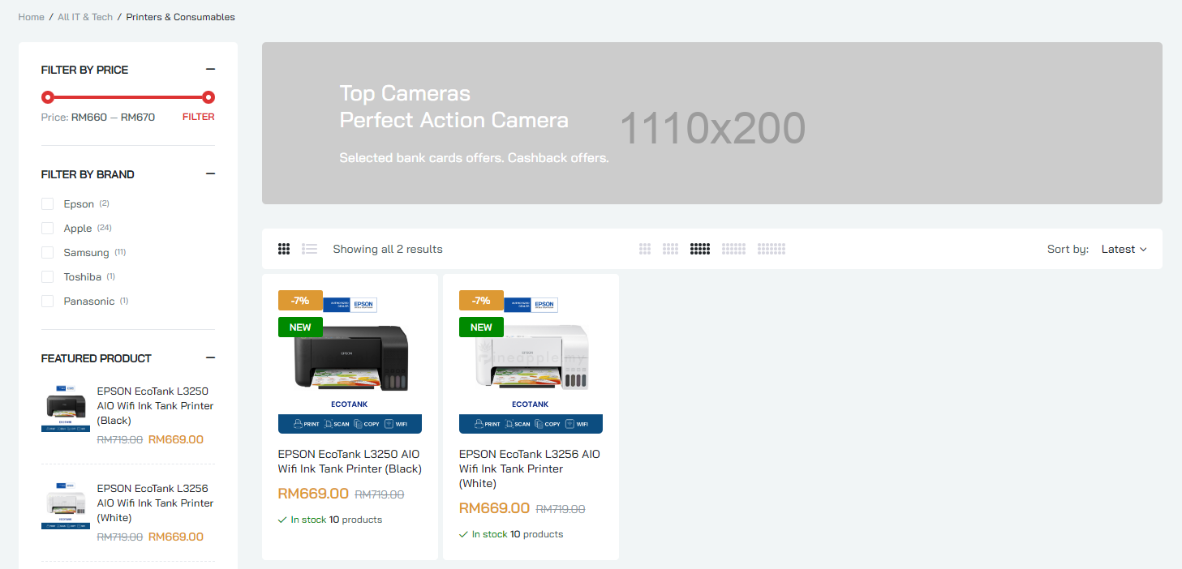This screenshot has height=569, width=1182.
Task: Collapse the Filter by Price section
Action: tap(210, 70)
